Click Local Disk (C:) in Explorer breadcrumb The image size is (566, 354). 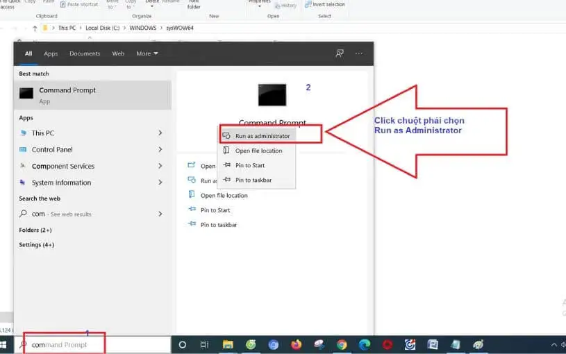tap(103, 28)
